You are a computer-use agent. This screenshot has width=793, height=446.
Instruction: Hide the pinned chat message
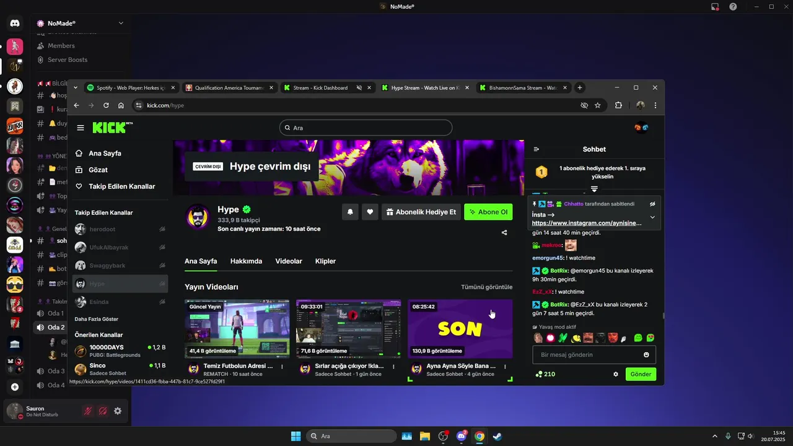pos(652,204)
